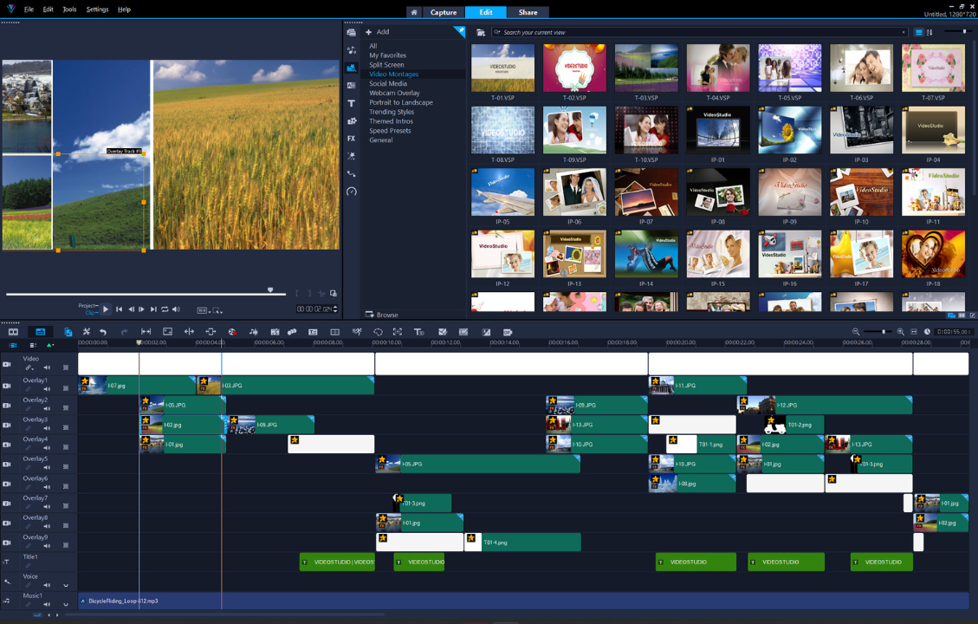
Task: Click the library search field
Action: coord(698,32)
